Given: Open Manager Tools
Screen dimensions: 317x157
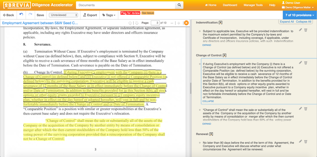Looking at the screenshot, I should pyautogui.click(x=253, y=5).
